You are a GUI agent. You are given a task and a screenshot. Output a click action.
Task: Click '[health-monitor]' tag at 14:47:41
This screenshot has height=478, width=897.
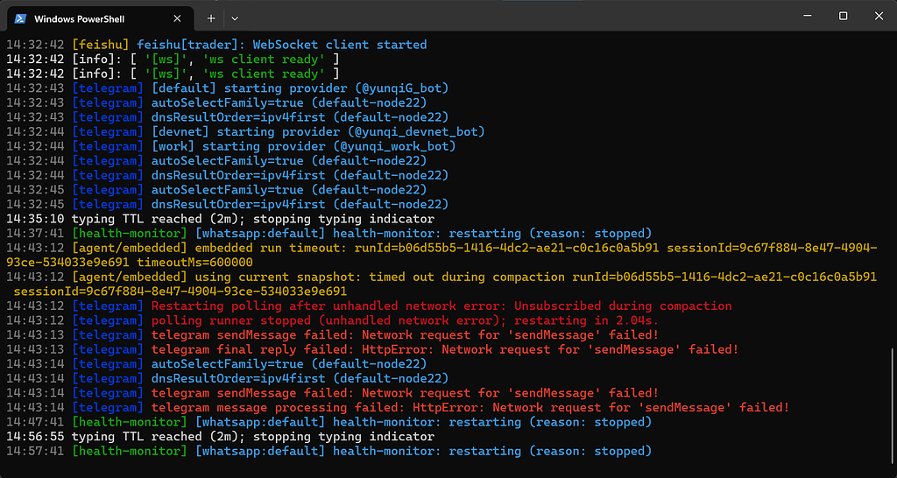point(130,423)
